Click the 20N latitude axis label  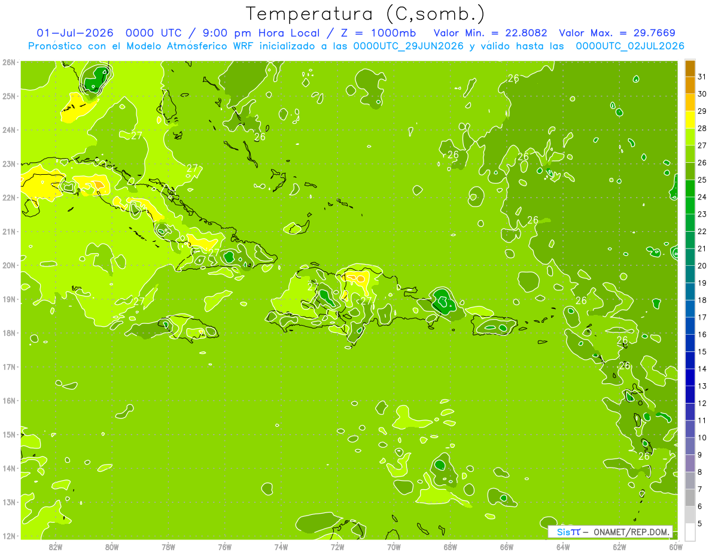(9, 265)
